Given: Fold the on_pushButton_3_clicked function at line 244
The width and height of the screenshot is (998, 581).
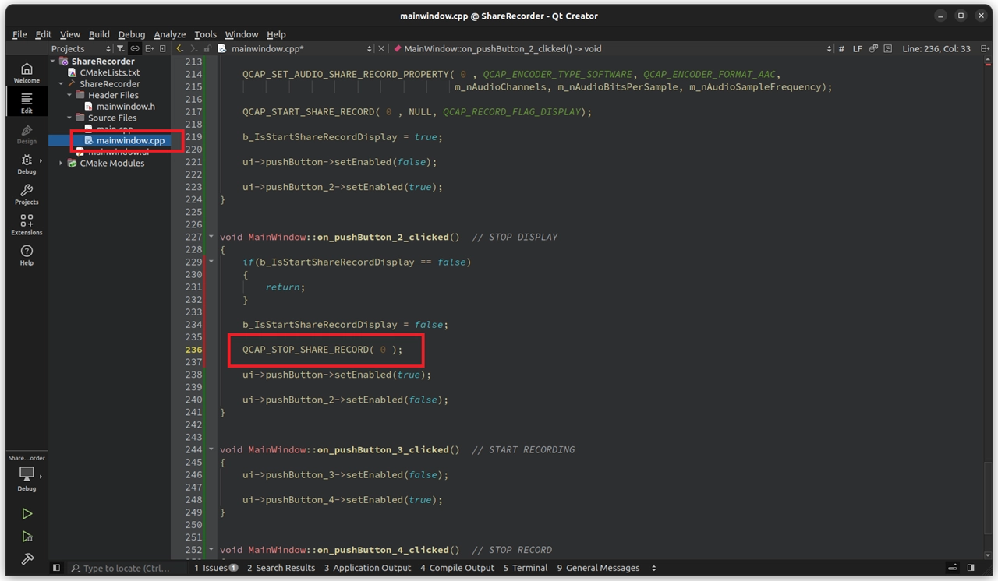Looking at the screenshot, I should pos(211,449).
